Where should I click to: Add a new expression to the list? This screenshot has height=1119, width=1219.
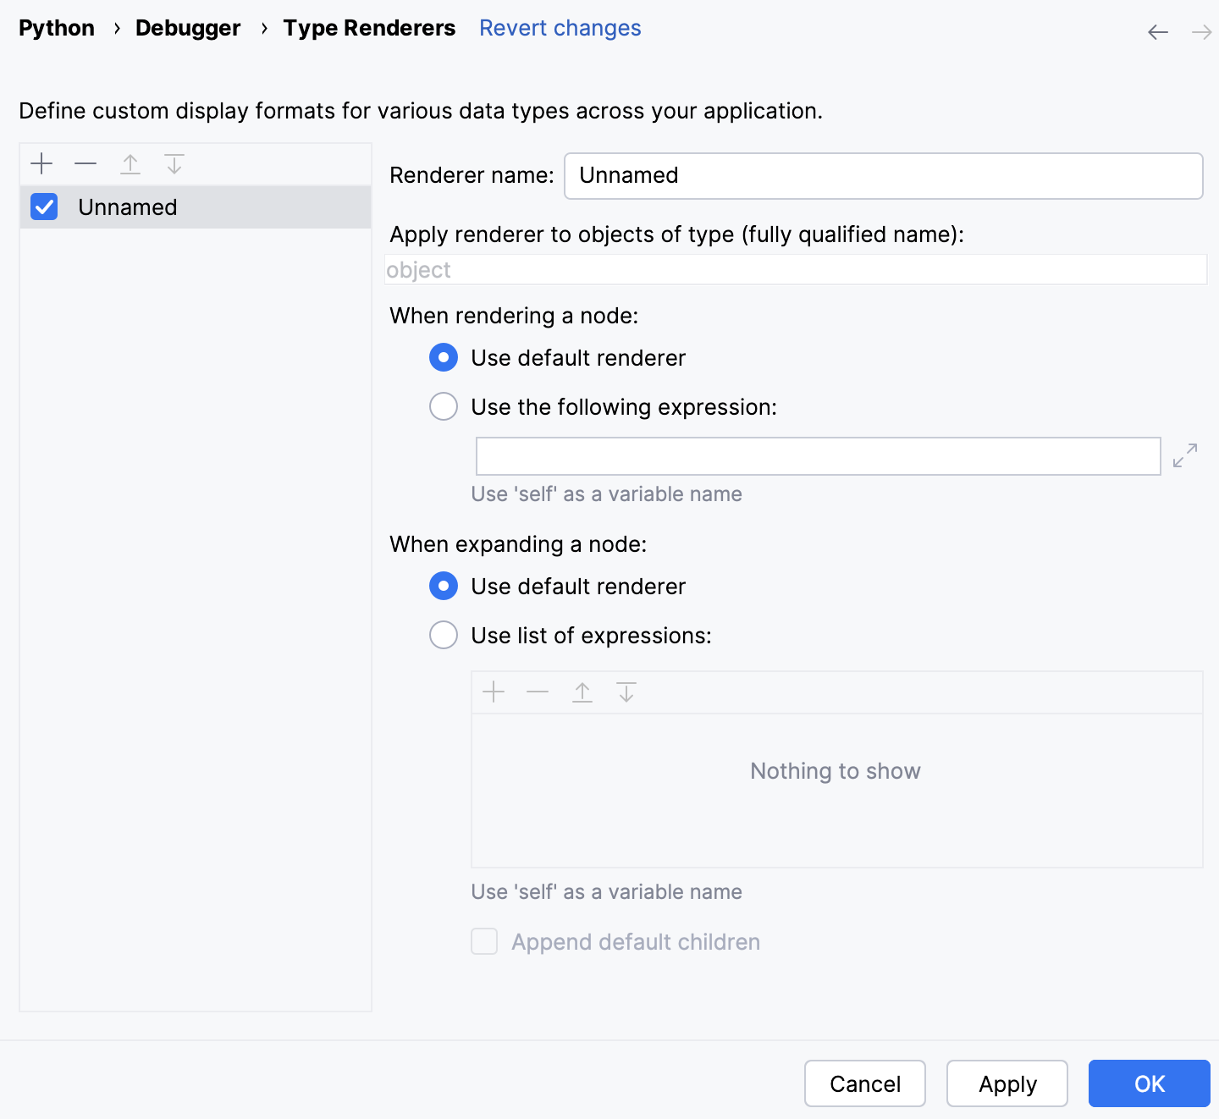[493, 692]
